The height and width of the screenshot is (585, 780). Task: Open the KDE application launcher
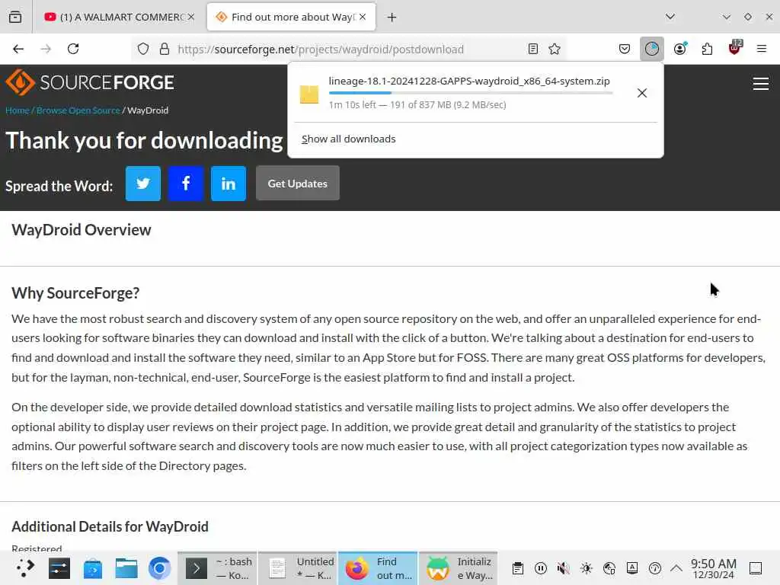(x=25, y=568)
